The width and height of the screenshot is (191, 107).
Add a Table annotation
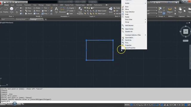coord(70,14)
